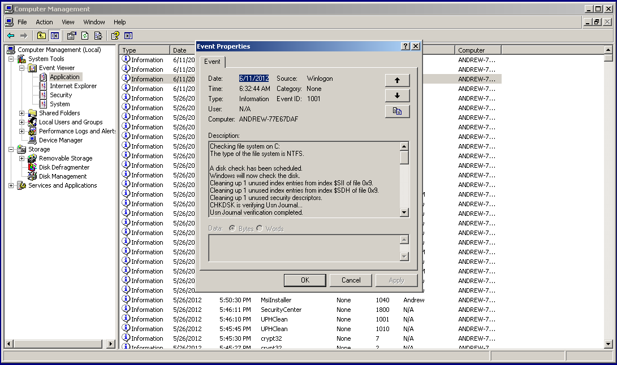Click the toolbar Help question mark icon

(x=115, y=36)
